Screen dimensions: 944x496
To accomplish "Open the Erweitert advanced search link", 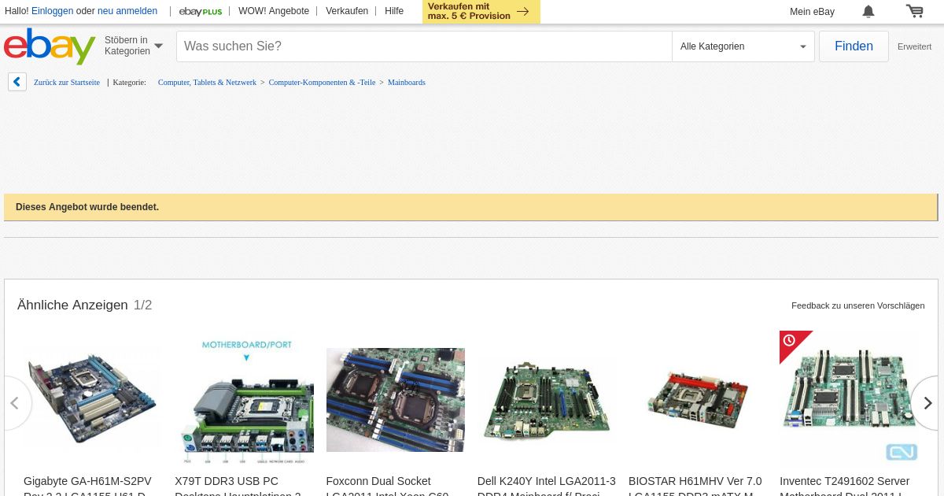I will (x=914, y=46).
